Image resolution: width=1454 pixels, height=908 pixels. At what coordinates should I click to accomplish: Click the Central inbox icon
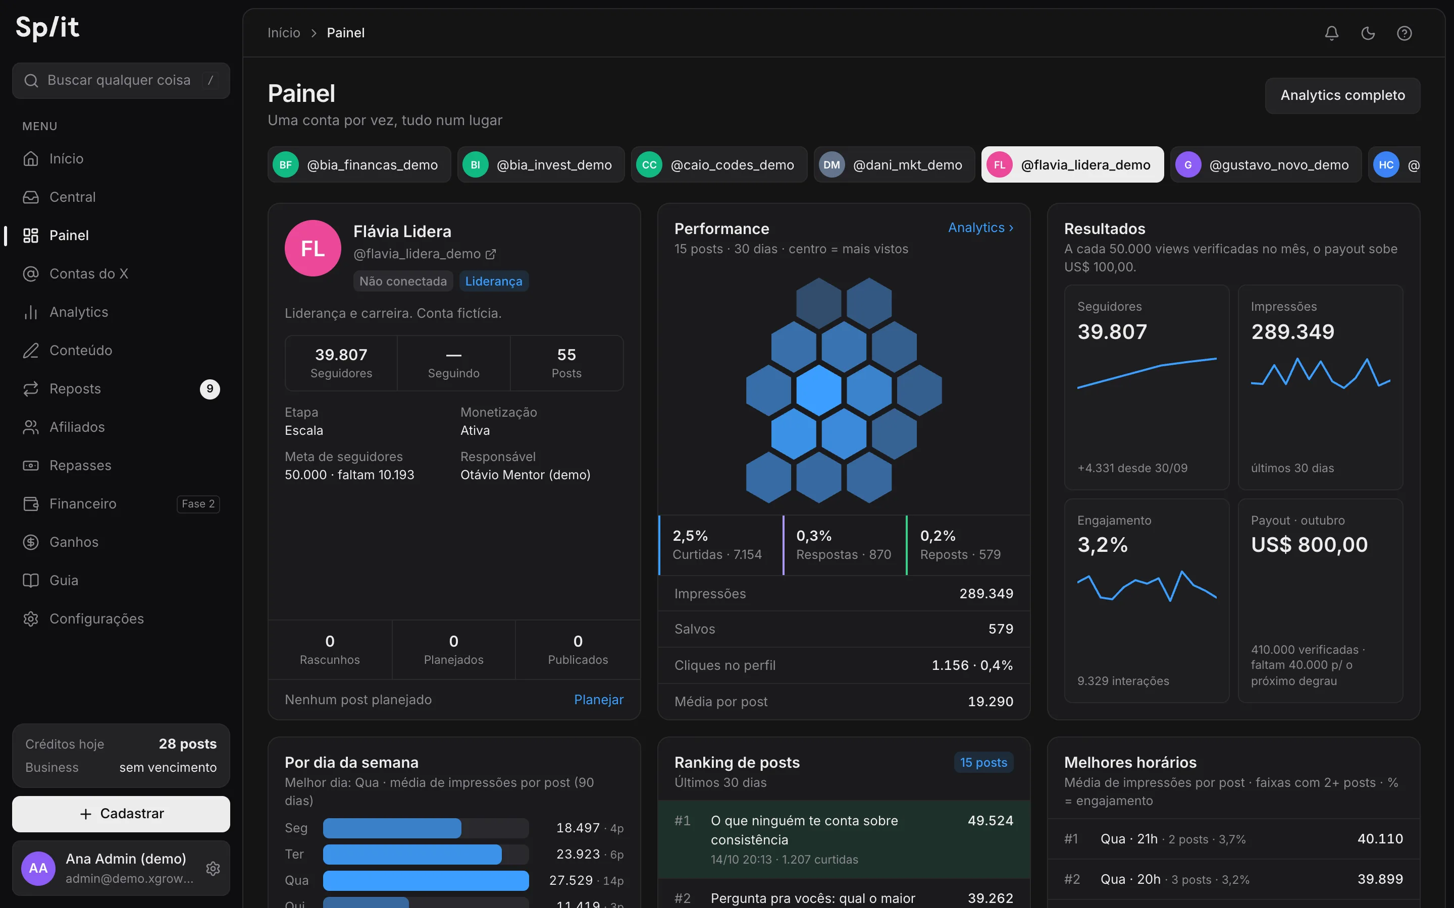point(31,197)
